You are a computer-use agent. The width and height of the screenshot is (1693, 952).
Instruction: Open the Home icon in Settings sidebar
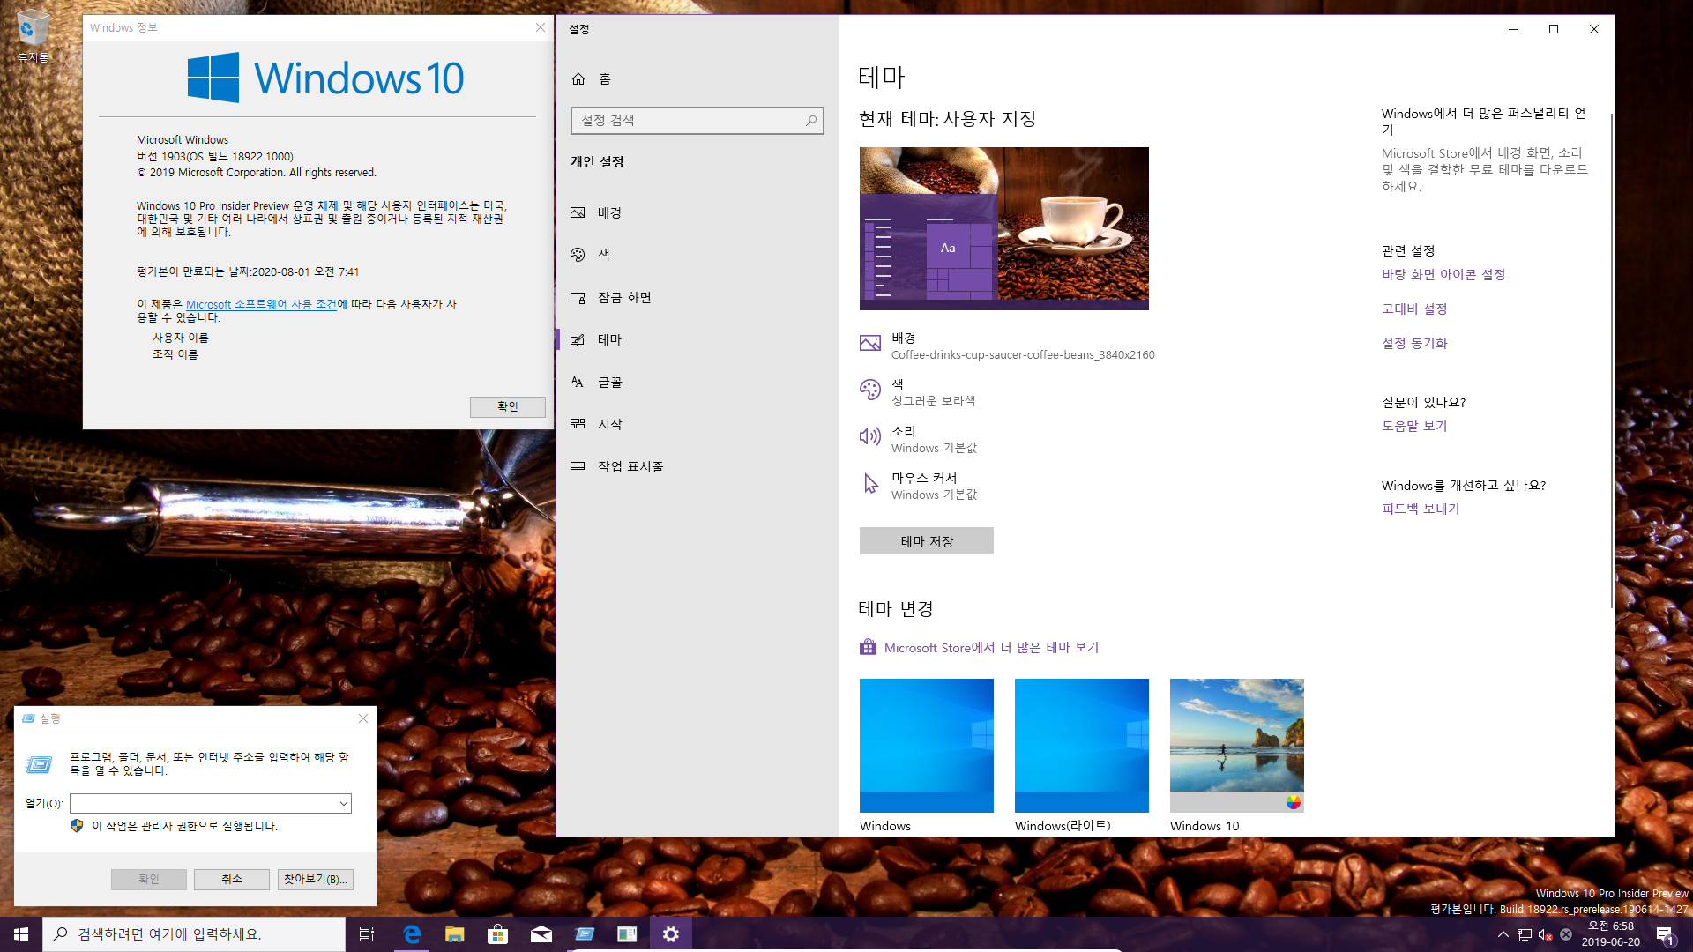tap(578, 79)
